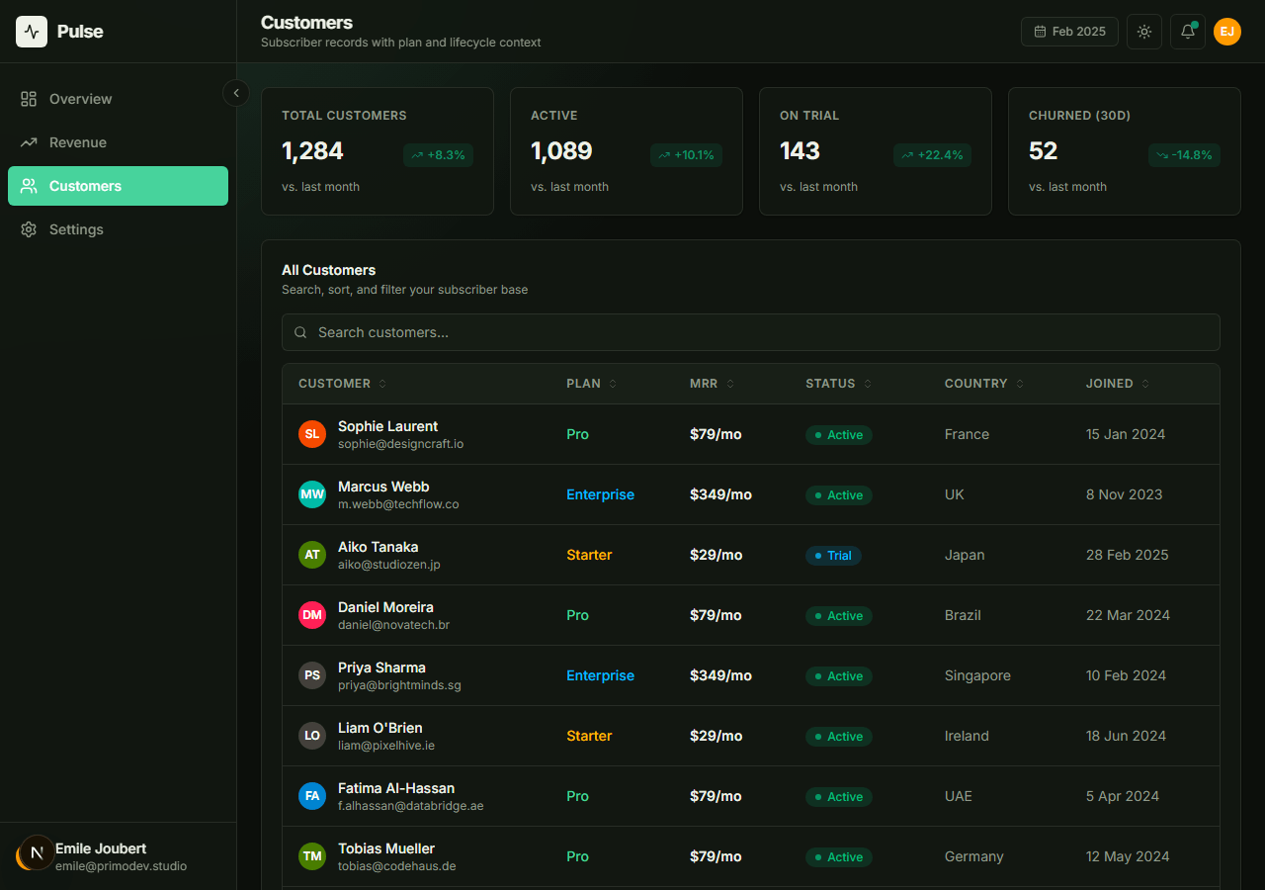Open the notifications bell
Screen dimensions: 1265x890
point(1188,32)
